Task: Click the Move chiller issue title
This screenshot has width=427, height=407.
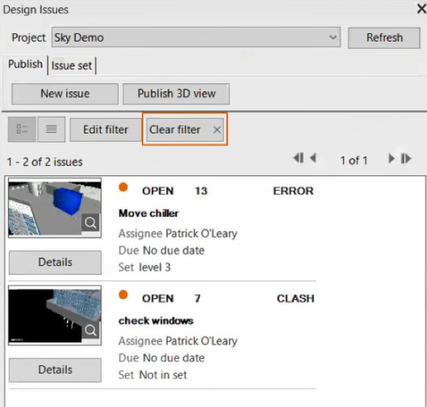Action: pos(149,214)
